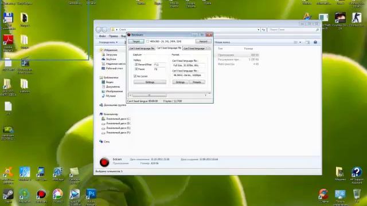367x206 pixels.
Task: Open Adobe Photoshop desktop shortcut
Action: (91, 197)
